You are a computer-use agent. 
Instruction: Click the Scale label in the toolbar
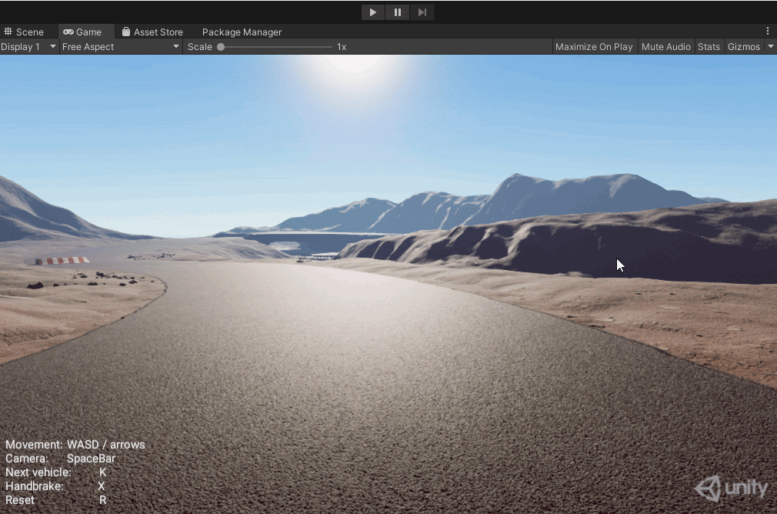(200, 47)
